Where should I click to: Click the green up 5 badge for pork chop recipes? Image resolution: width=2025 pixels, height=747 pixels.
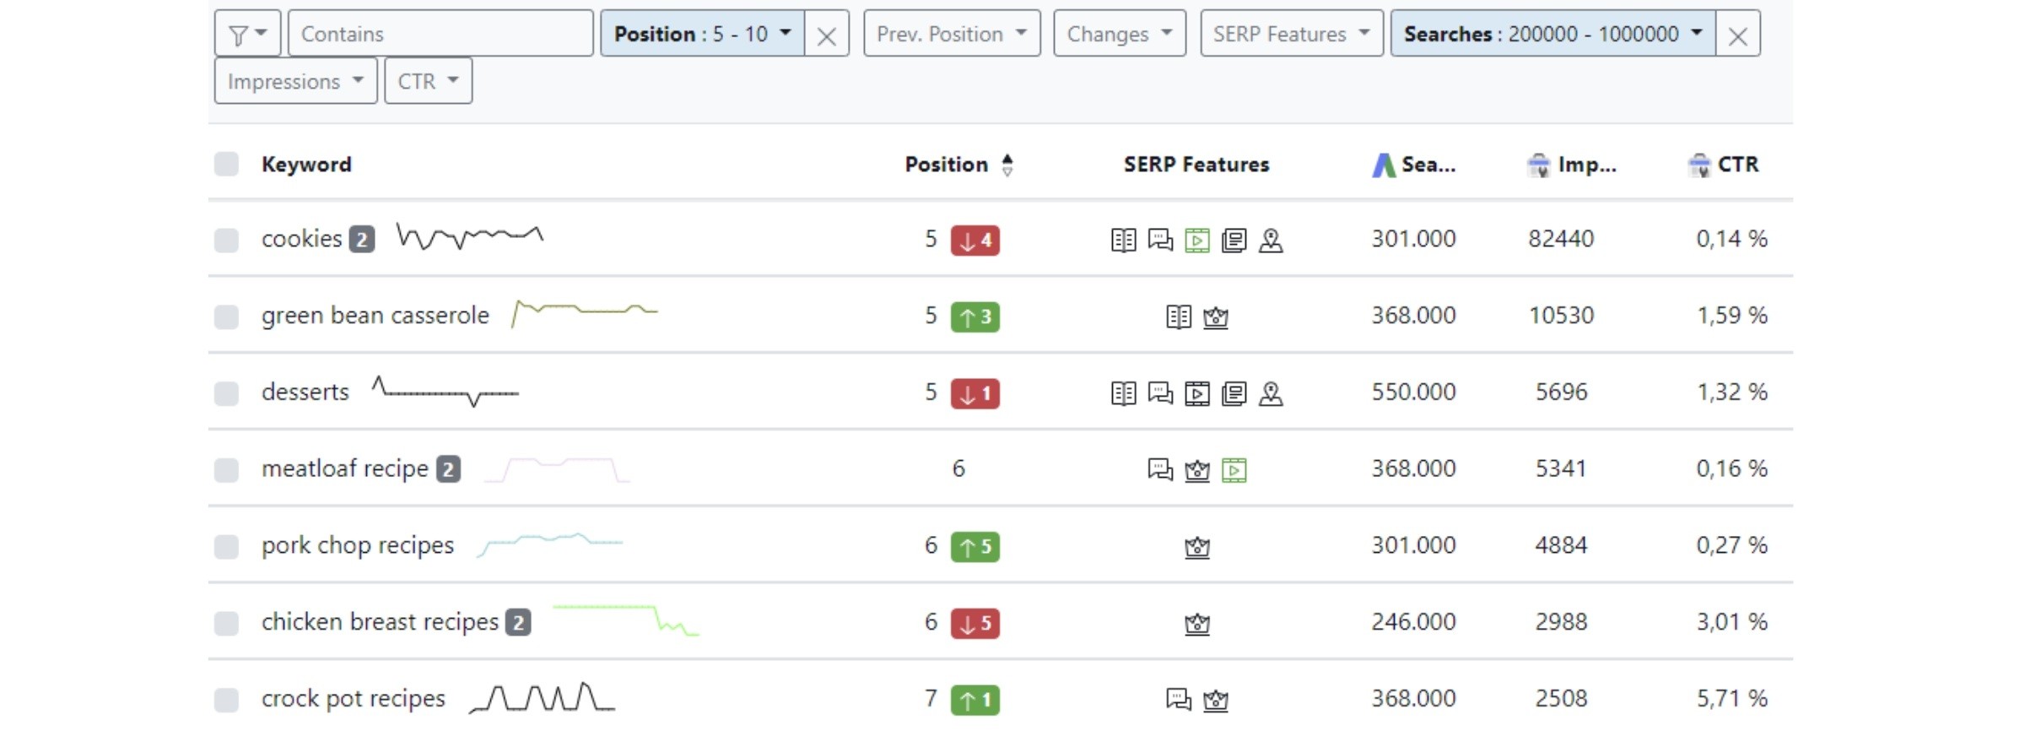point(975,547)
